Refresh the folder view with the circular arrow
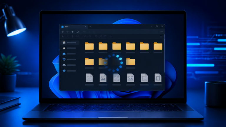Viewport: 226px width, 127px height. tap(78, 32)
